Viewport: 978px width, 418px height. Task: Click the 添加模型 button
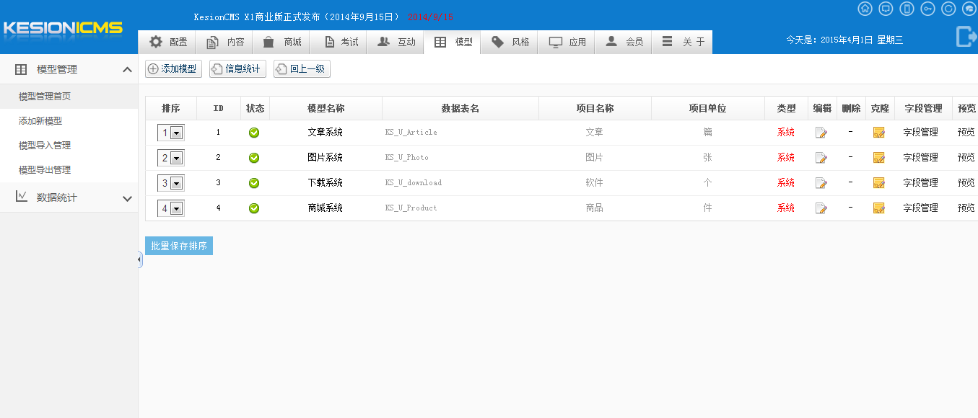[x=173, y=68]
